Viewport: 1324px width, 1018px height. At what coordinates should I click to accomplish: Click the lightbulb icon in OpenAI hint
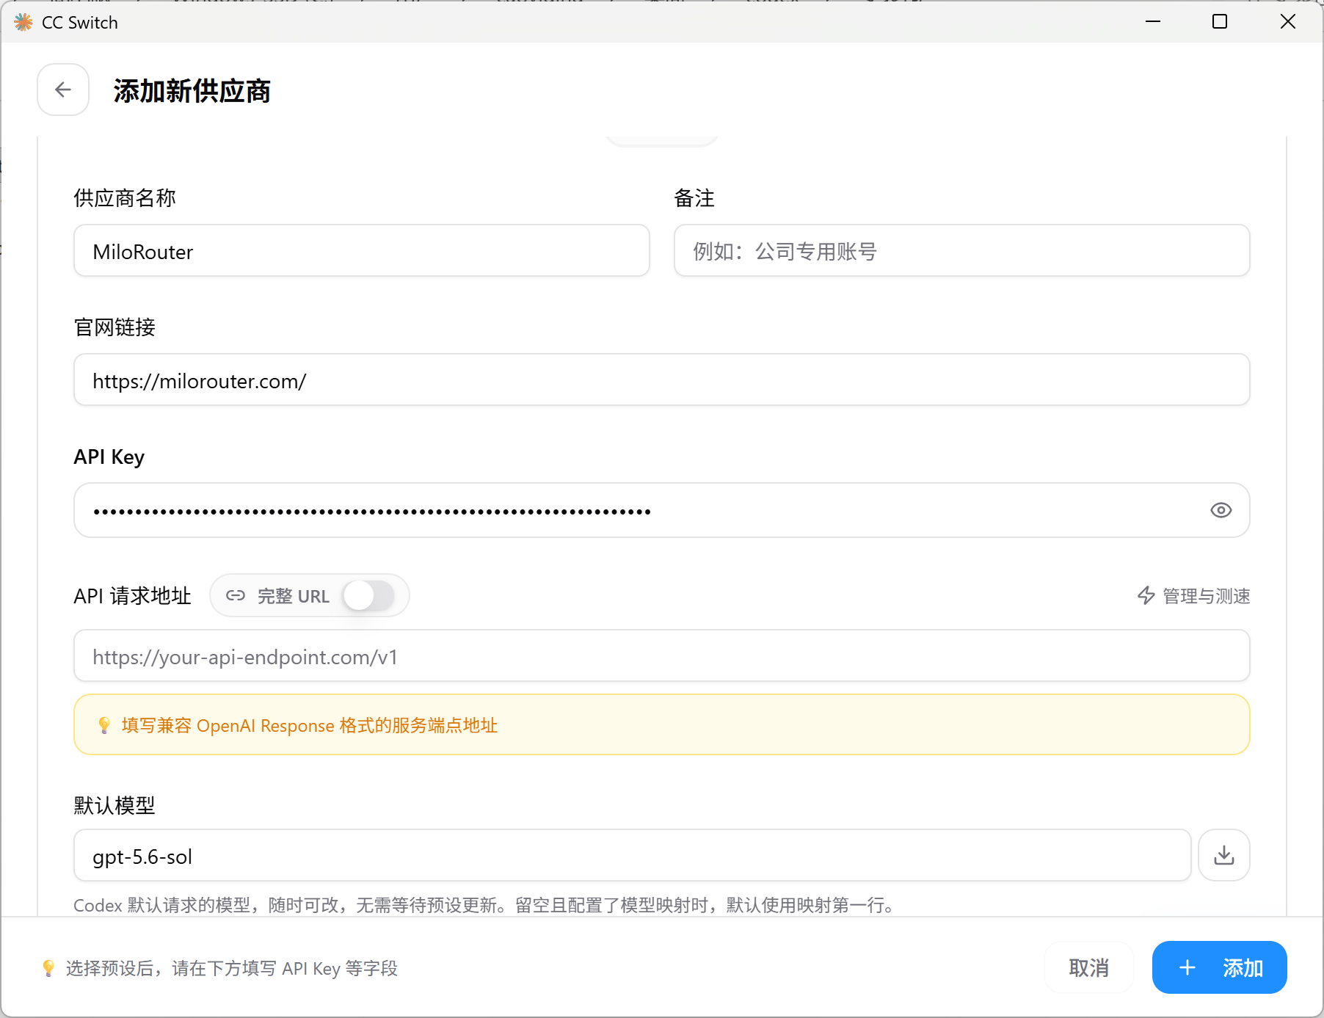(x=104, y=725)
